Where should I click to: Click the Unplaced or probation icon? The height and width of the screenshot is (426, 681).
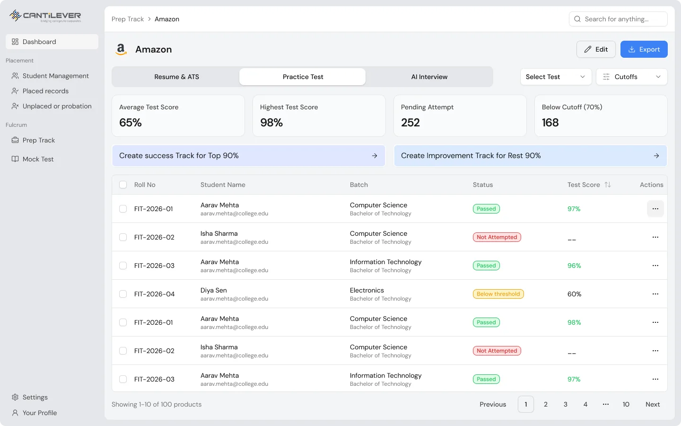click(x=15, y=106)
